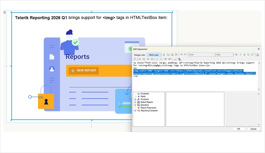Select Constants in the tree

point(145,94)
